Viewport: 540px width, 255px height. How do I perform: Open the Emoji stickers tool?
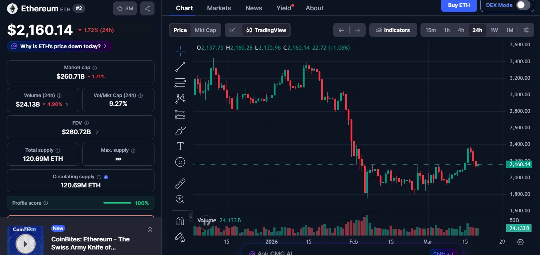coord(180,162)
